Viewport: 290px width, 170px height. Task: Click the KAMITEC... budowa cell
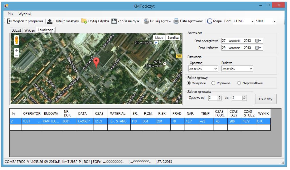[x=52, y=121]
